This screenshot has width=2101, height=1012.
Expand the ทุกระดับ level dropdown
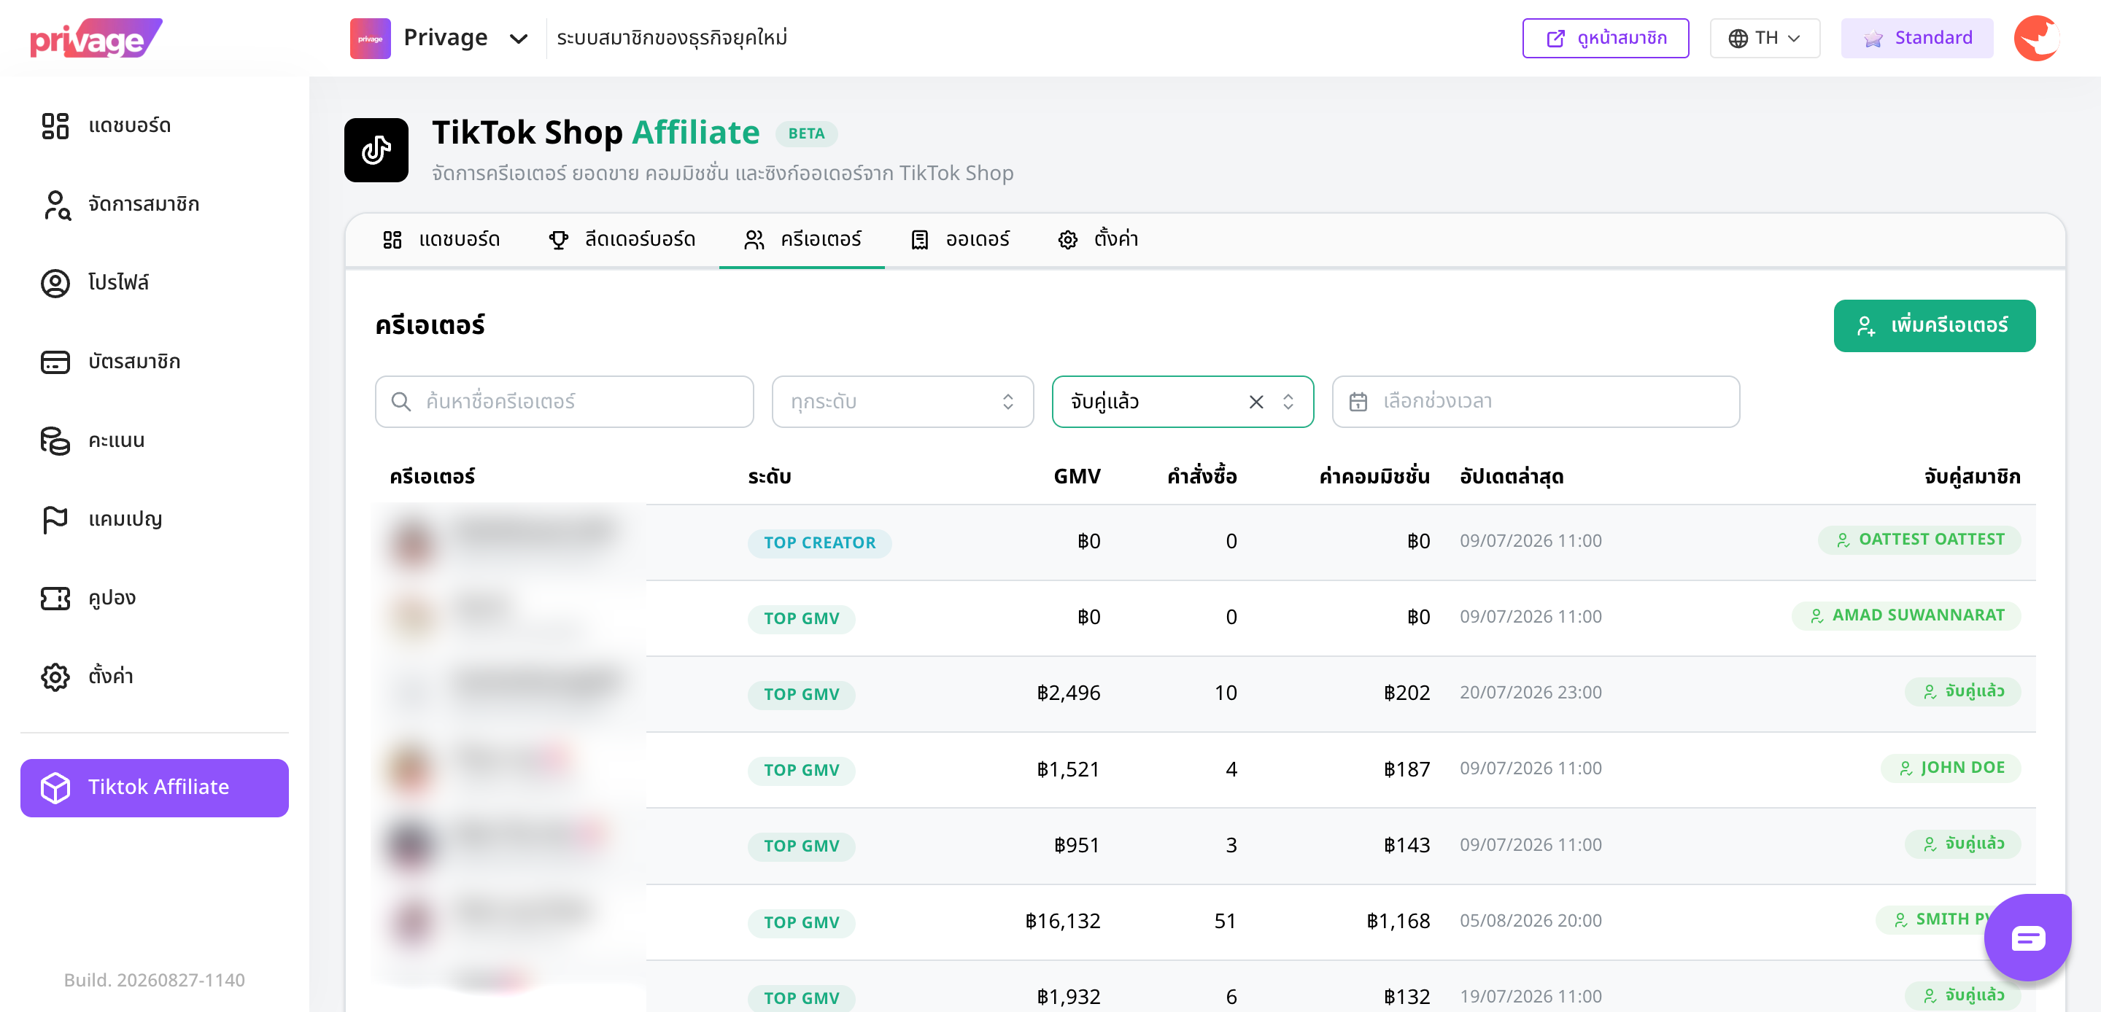[x=903, y=402]
